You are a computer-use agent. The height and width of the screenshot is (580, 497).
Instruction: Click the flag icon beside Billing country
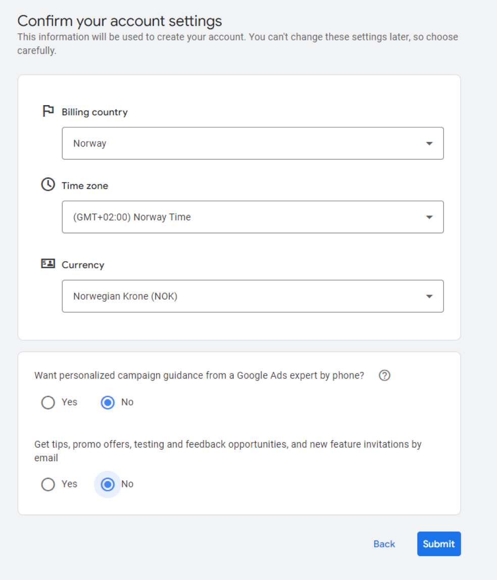[48, 111]
